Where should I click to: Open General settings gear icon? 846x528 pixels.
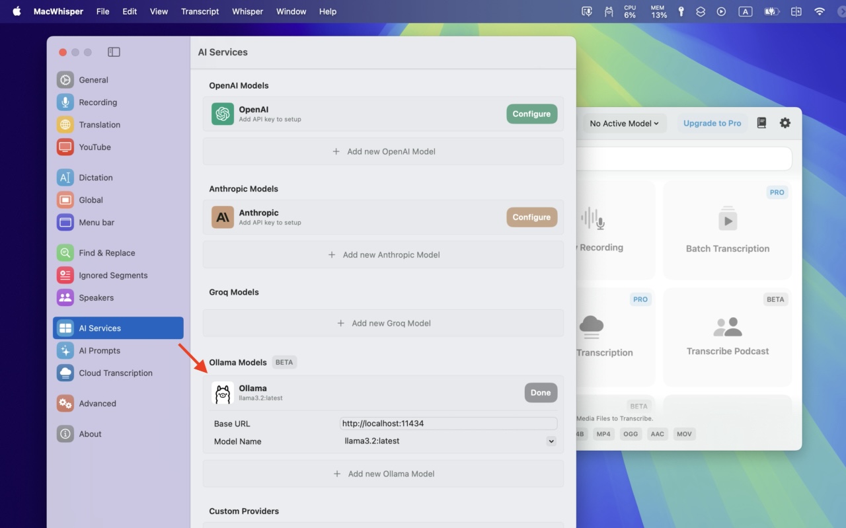65,80
